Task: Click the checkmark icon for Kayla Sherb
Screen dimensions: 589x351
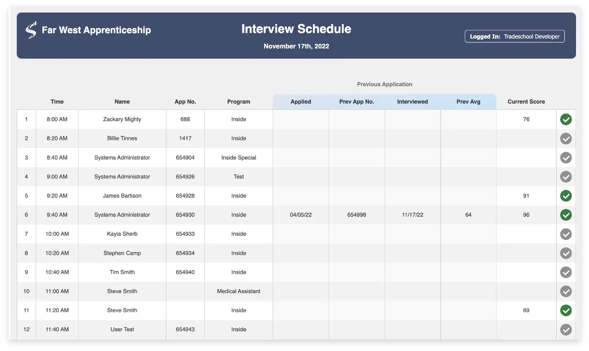Action: tap(566, 234)
